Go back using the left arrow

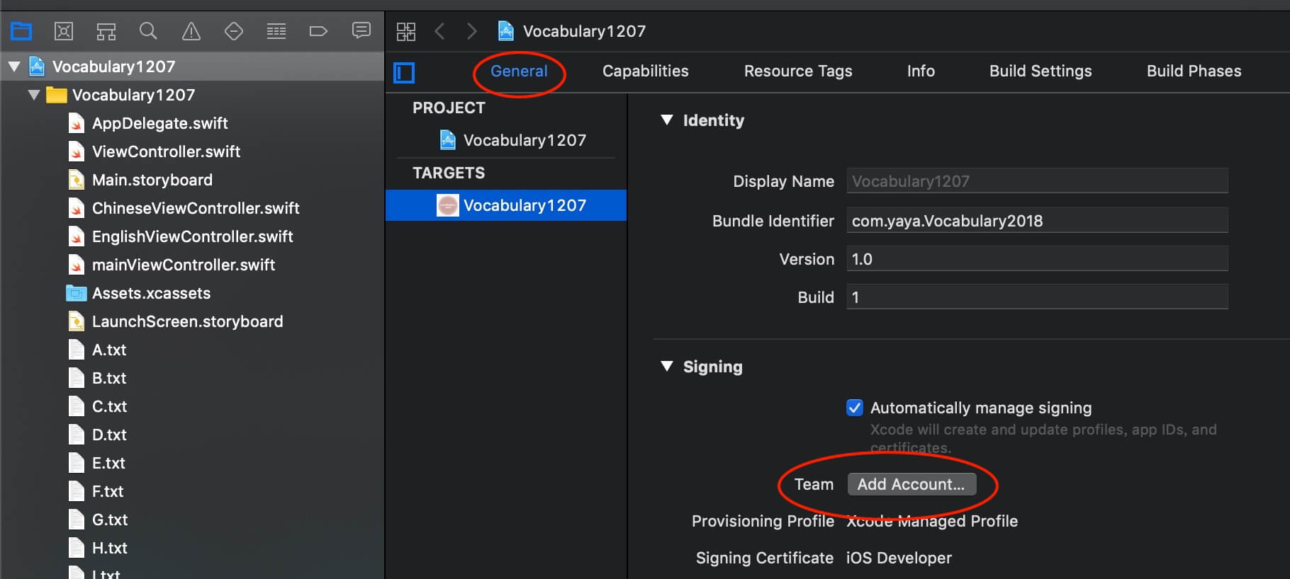[440, 31]
